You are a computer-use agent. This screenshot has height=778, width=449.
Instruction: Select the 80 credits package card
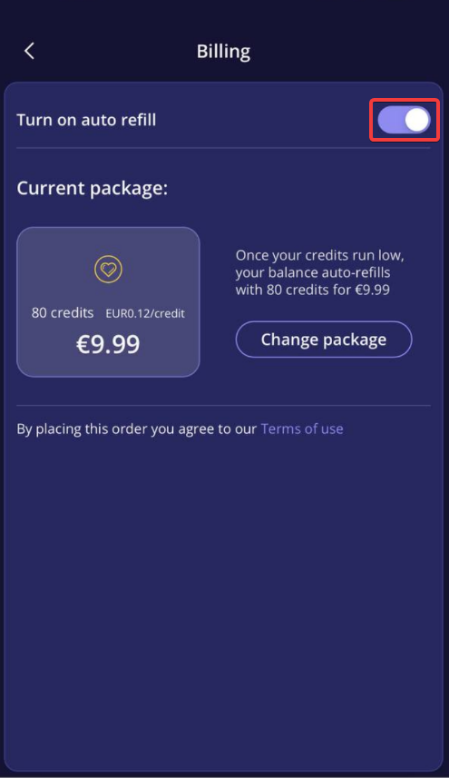(x=108, y=301)
